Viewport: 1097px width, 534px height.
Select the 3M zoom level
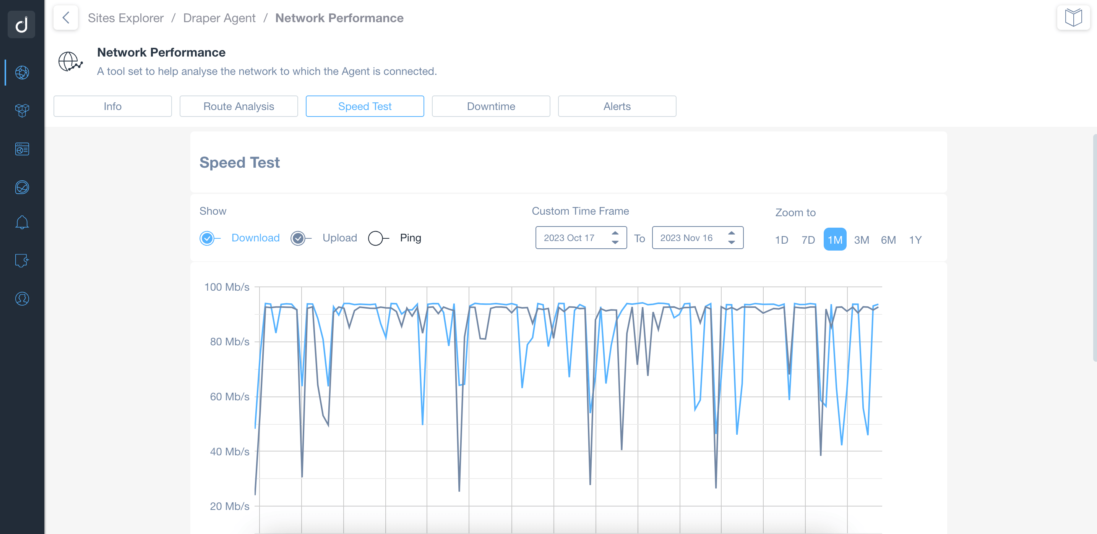861,240
